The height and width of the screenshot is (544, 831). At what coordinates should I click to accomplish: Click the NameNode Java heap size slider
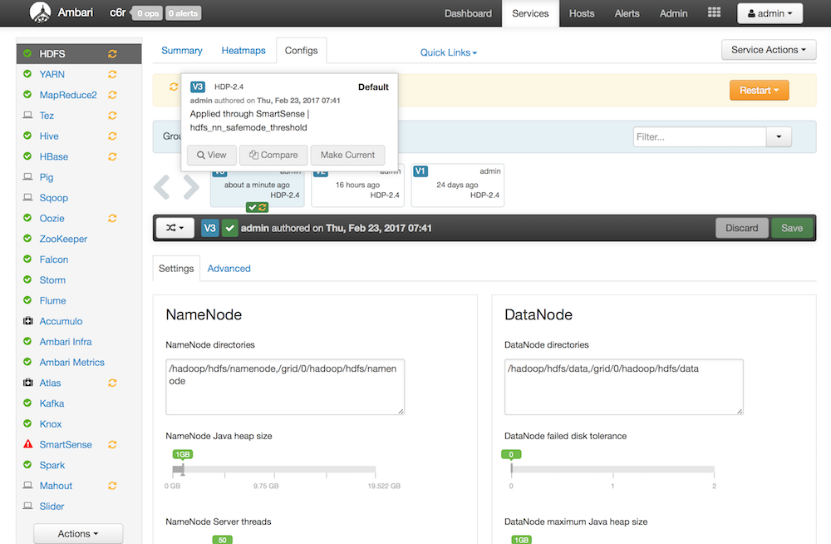(x=274, y=469)
